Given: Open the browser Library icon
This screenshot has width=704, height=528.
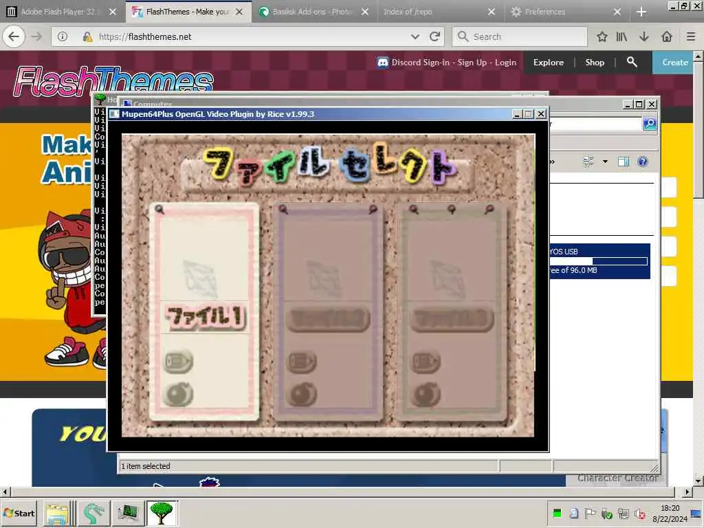Looking at the screenshot, I should click(621, 37).
